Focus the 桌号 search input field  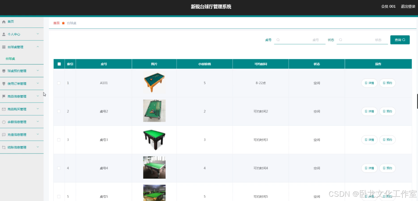coord(300,40)
